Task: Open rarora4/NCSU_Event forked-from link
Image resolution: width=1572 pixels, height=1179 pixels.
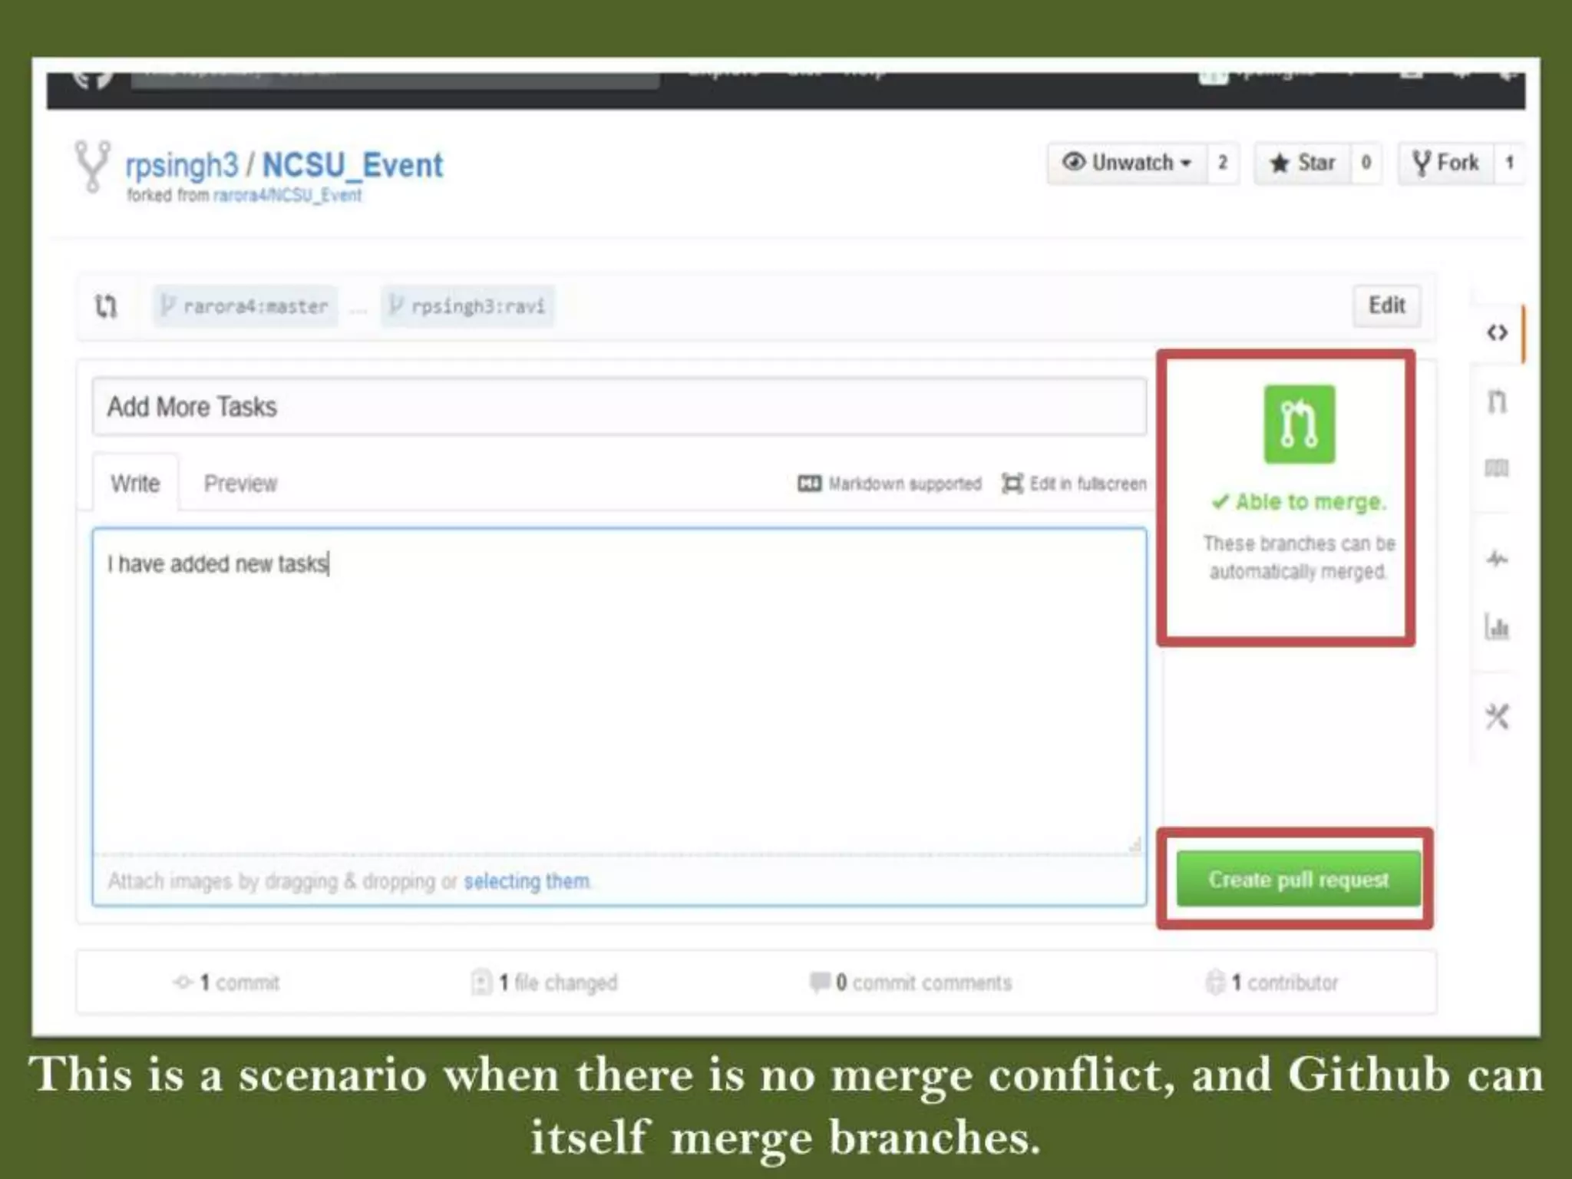Action: [x=287, y=196]
